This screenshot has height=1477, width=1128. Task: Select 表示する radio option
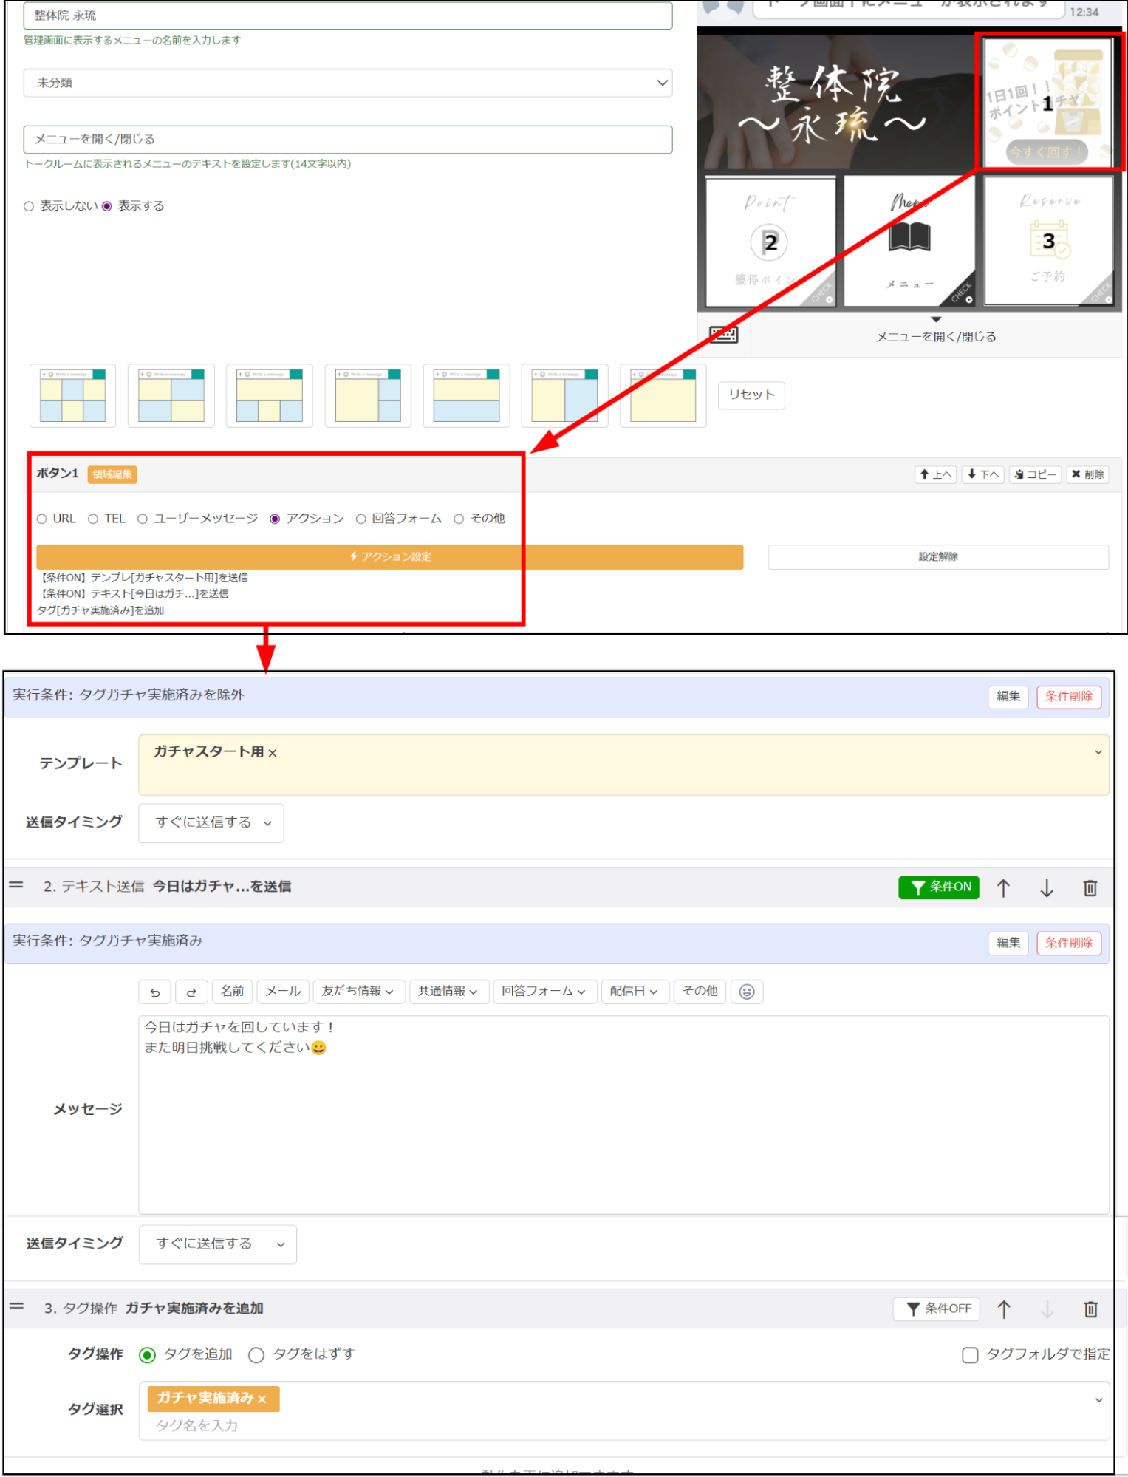pos(107,206)
